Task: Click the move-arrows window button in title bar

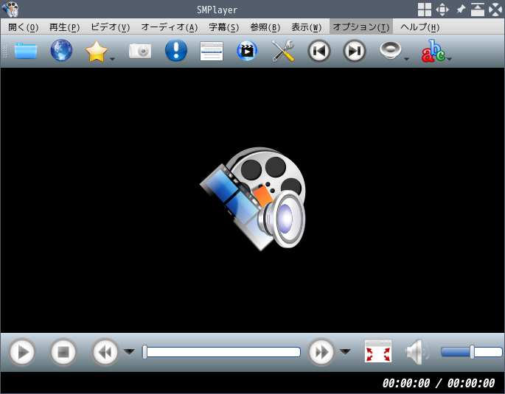Action: coord(442,10)
